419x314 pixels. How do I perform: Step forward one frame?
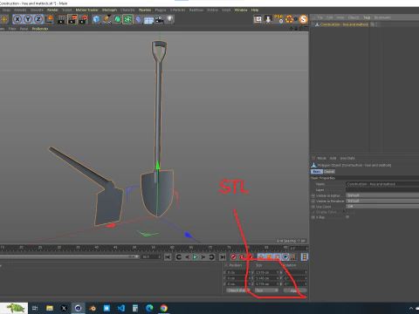click(x=203, y=257)
